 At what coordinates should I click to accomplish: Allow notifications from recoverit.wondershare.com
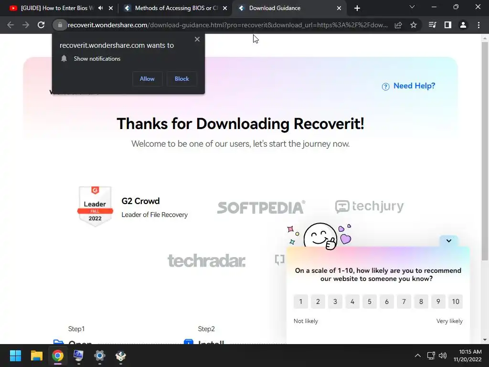(147, 79)
